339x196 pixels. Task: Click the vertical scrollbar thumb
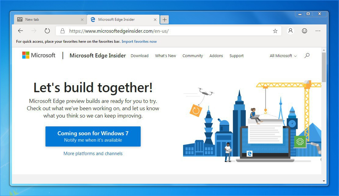[x=324, y=67]
